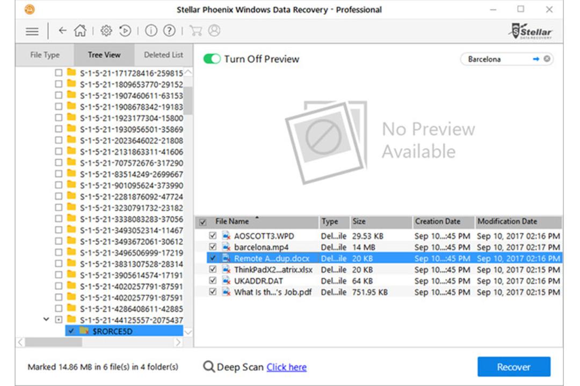The height and width of the screenshot is (386, 580).
Task: Switch to the Tree View tab
Action: 104,55
